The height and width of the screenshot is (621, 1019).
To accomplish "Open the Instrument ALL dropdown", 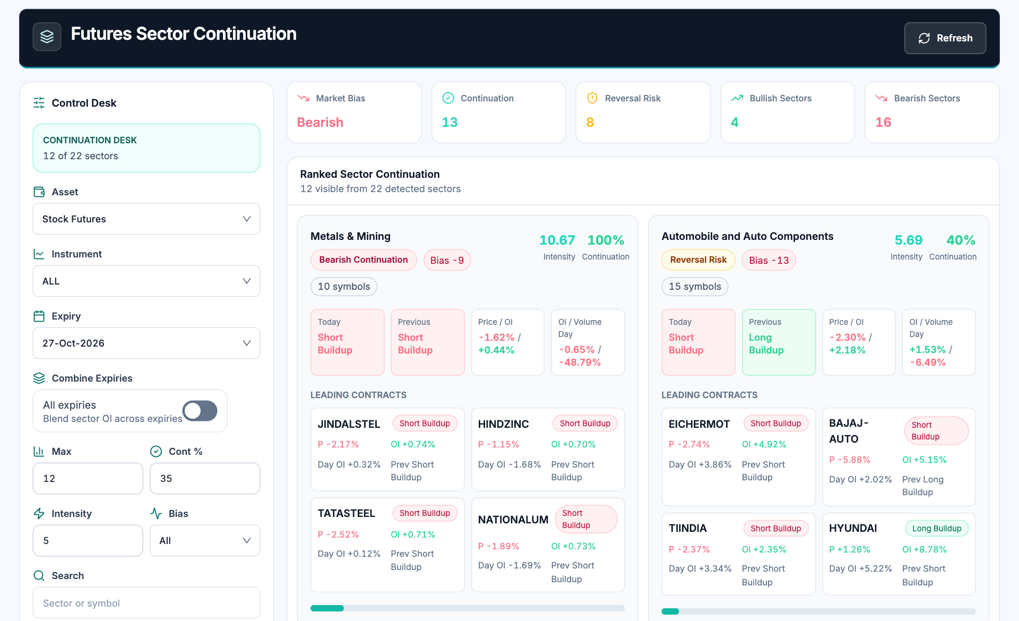I will (146, 281).
